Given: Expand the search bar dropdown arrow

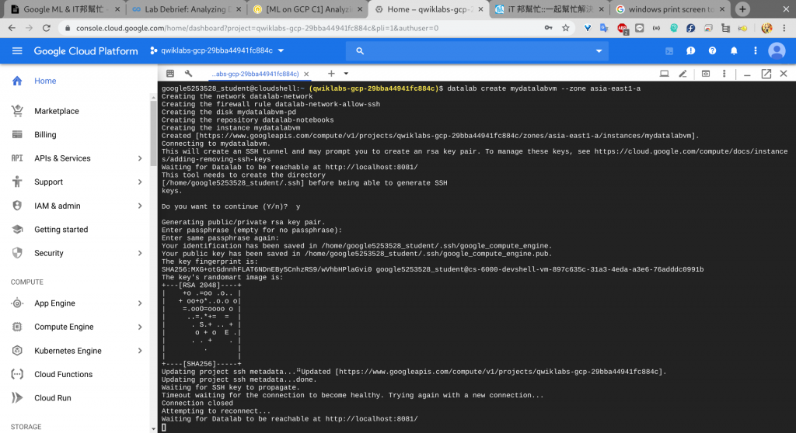Looking at the screenshot, I should point(599,50).
